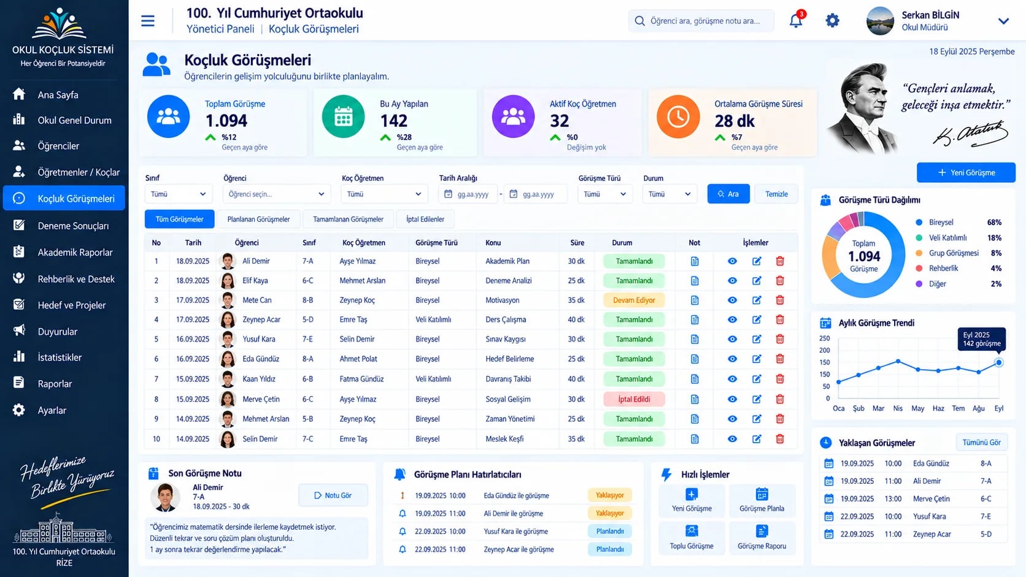Click the Görüşme Raporu quick action icon
This screenshot has width=1026, height=577.
point(762,531)
